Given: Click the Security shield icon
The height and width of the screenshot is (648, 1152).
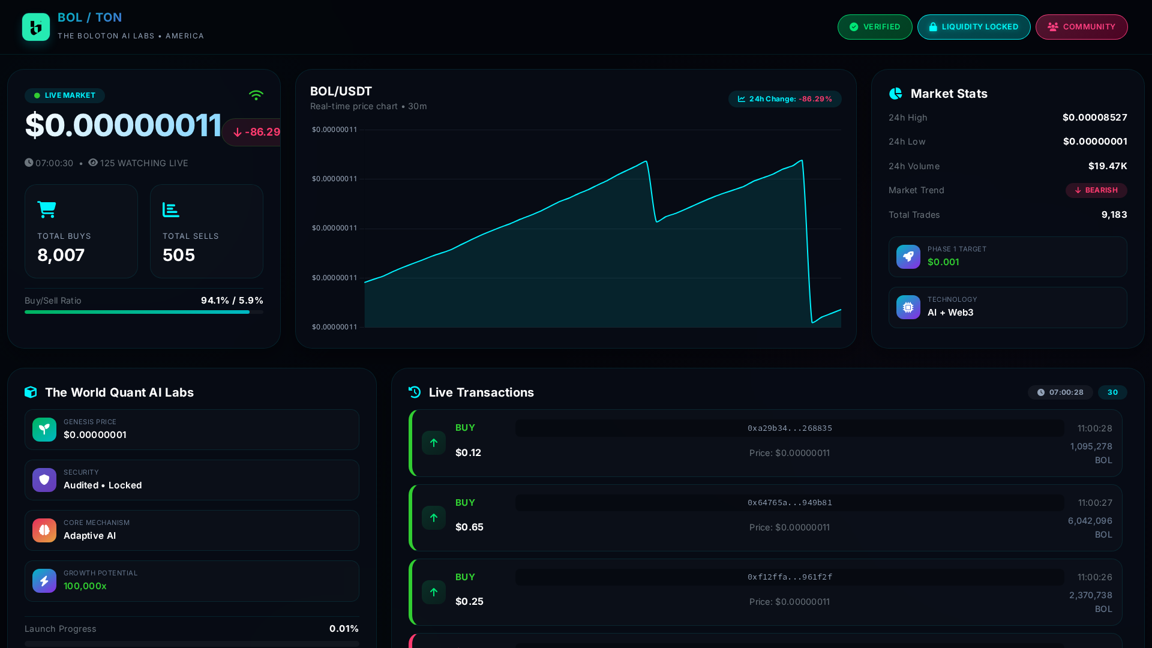Looking at the screenshot, I should (44, 480).
